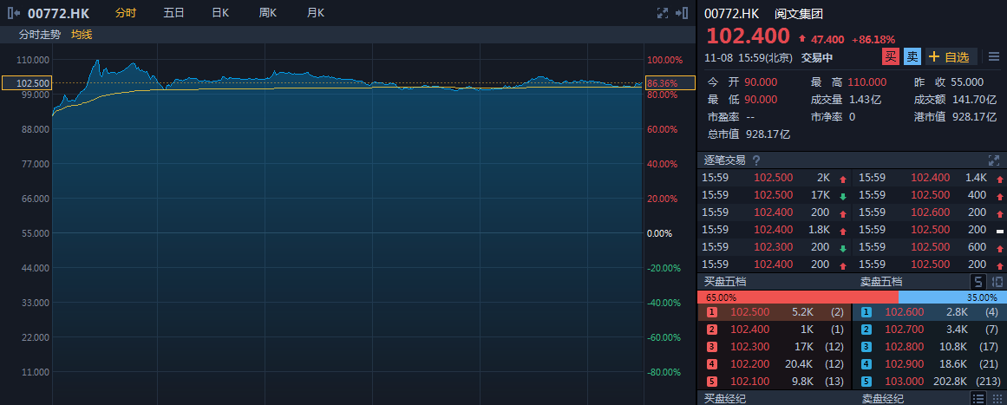Click the red 买 buy button
The height and width of the screenshot is (405, 1007).
(x=890, y=57)
